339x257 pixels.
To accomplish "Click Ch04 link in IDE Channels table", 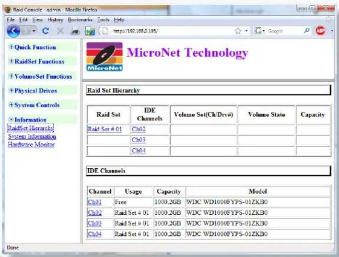I will pyautogui.click(x=95, y=234).
